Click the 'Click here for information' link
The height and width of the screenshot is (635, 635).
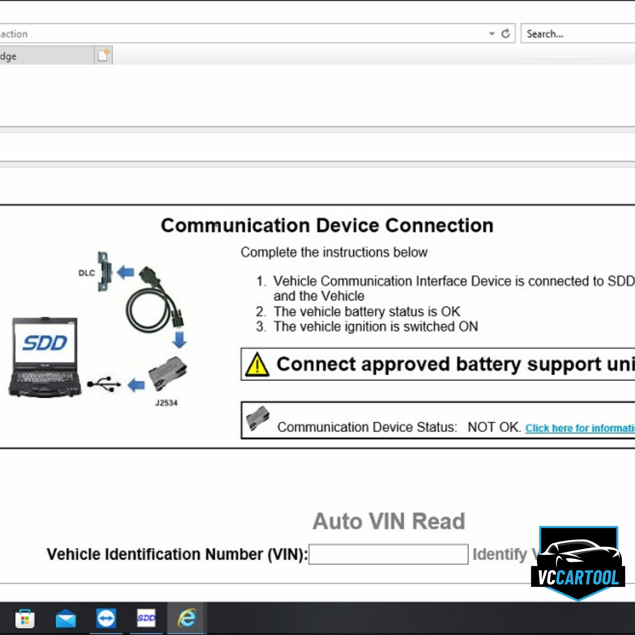(x=579, y=428)
